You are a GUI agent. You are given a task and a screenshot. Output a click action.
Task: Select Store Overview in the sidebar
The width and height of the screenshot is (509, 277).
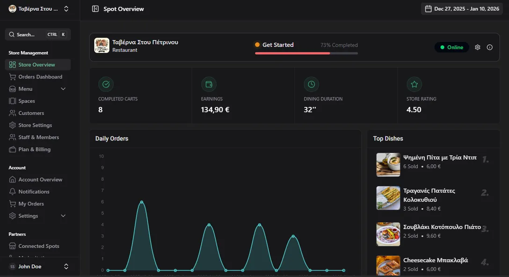12,64
